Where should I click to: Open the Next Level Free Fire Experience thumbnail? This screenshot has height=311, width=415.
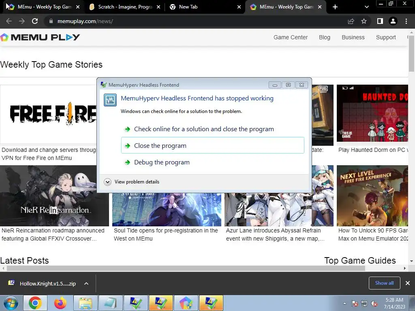point(372,196)
